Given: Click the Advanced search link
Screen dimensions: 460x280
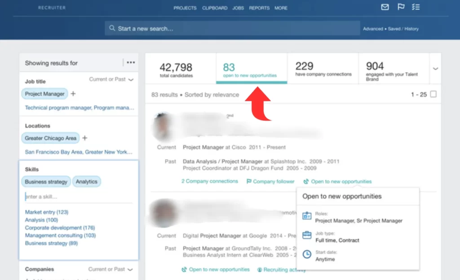Looking at the screenshot, I should [372, 29].
